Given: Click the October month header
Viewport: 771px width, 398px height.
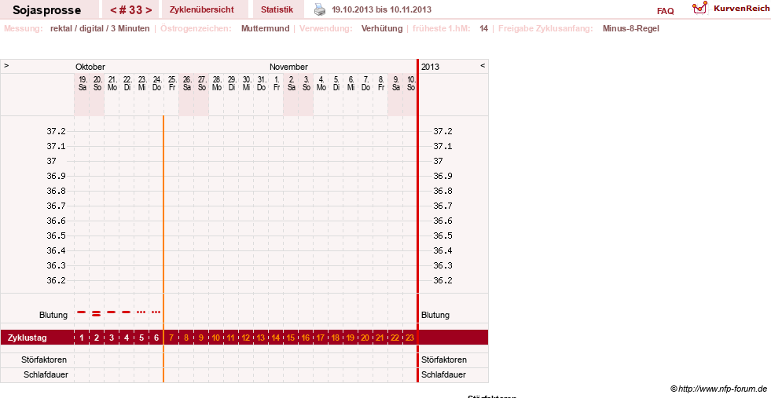Looking at the screenshot, I should coord(90,67).
